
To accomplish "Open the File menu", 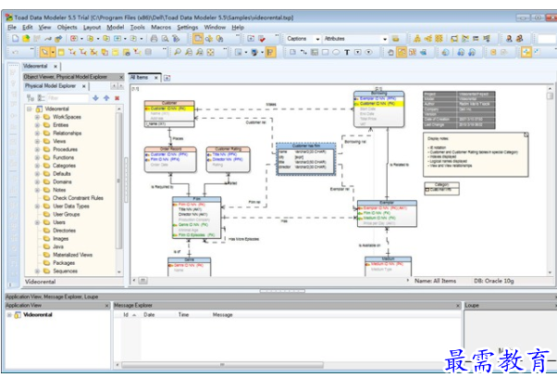I will 12,28.
